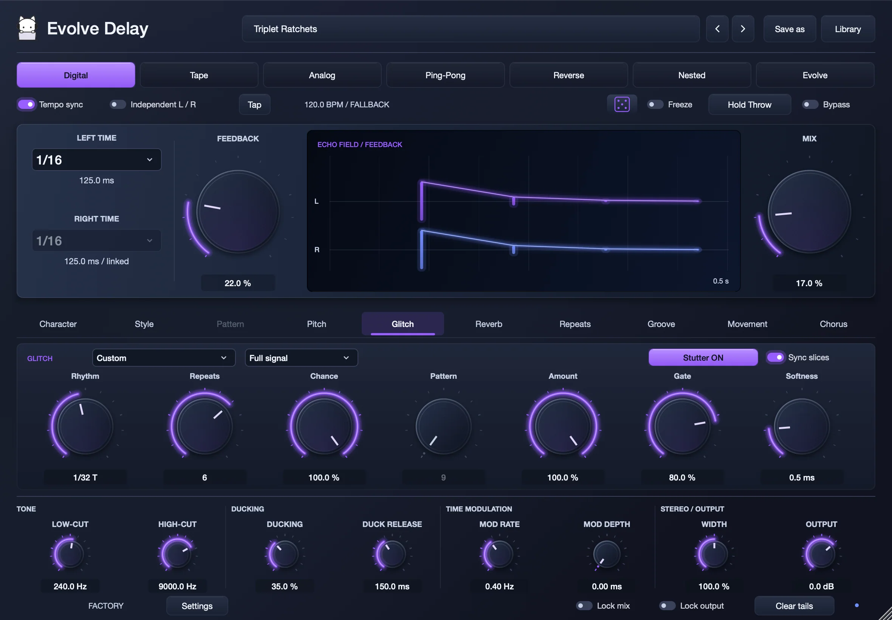Open the Full signal dropdown
892x620 pixels.
point(301,357)
